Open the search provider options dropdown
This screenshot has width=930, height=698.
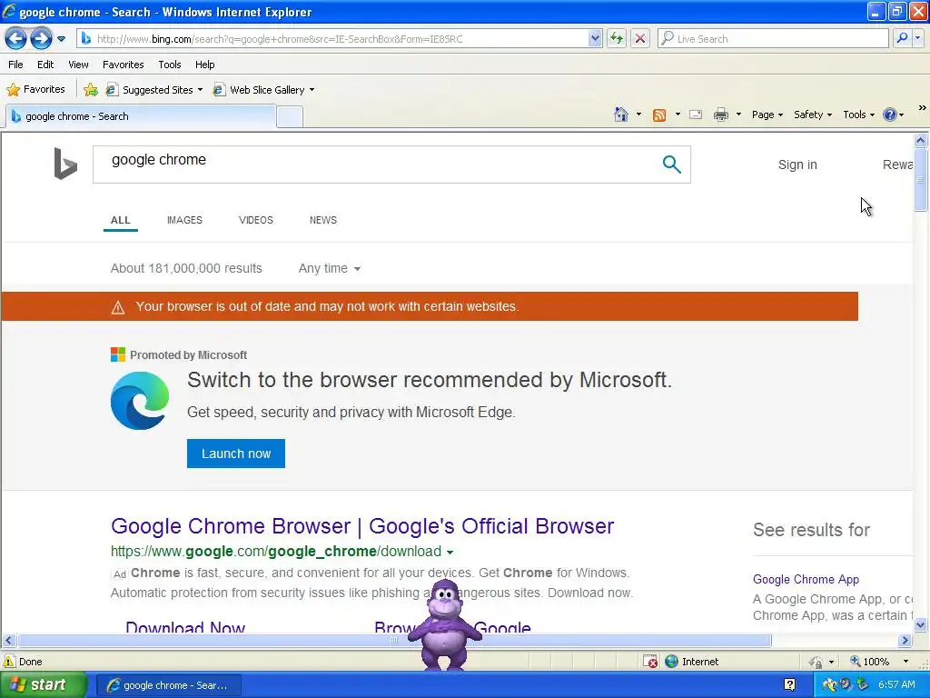[917, 38]
